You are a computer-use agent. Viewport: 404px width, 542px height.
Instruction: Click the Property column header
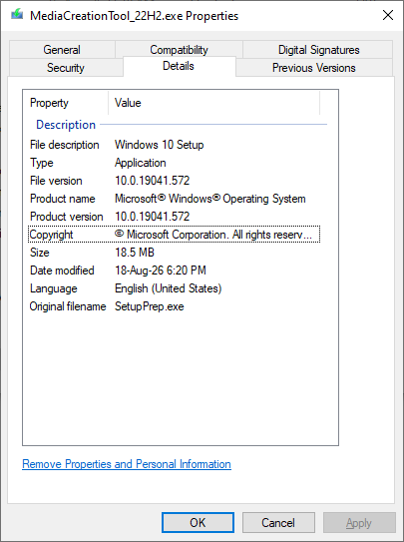point(65,103)
